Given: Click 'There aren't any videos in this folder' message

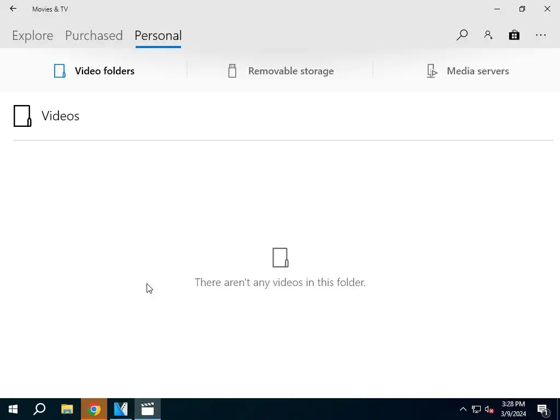Looking at the screenshot, I should pos(280,282).
